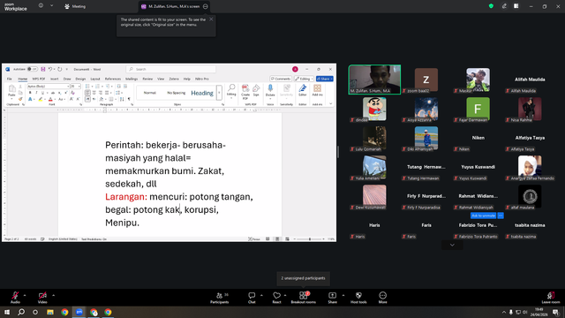Select Fajar Darmawan's participant tile
The image size is (565, 318).
tap(478, 109)
